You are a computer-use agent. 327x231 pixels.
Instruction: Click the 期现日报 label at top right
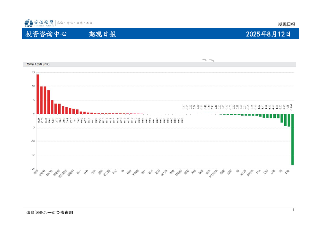coord(286,24)
